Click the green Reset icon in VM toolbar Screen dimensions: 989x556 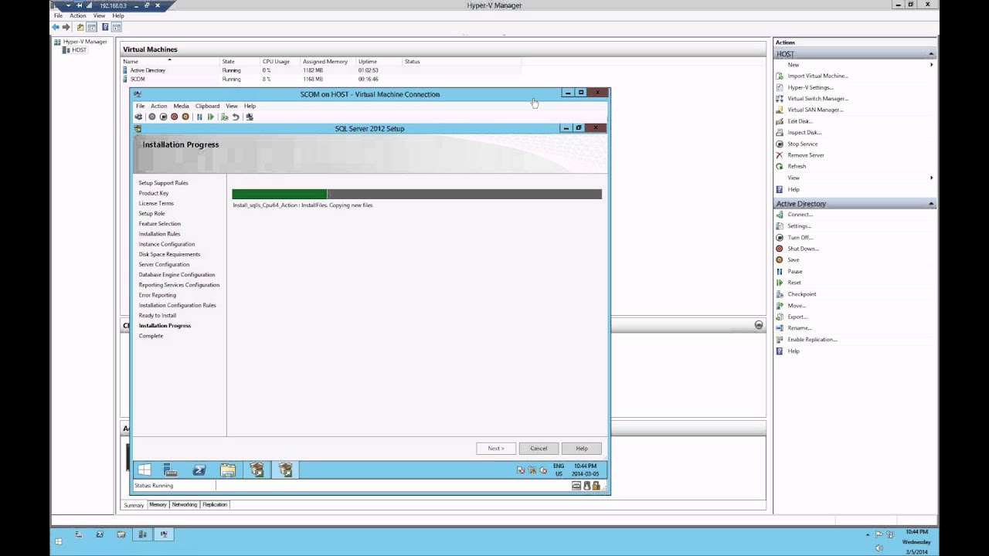[210, 117]
